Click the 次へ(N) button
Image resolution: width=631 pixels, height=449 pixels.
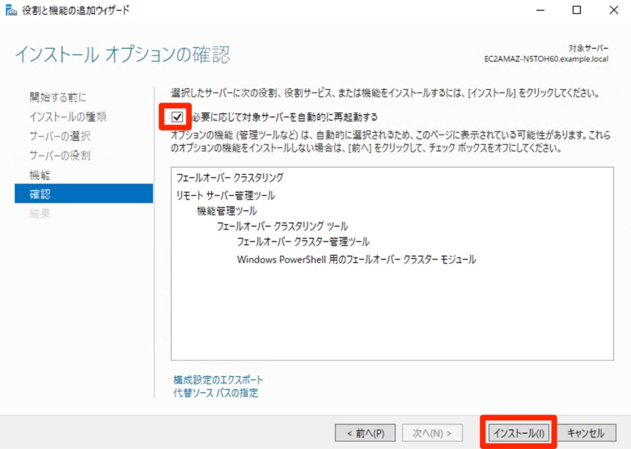coord(432,433)
